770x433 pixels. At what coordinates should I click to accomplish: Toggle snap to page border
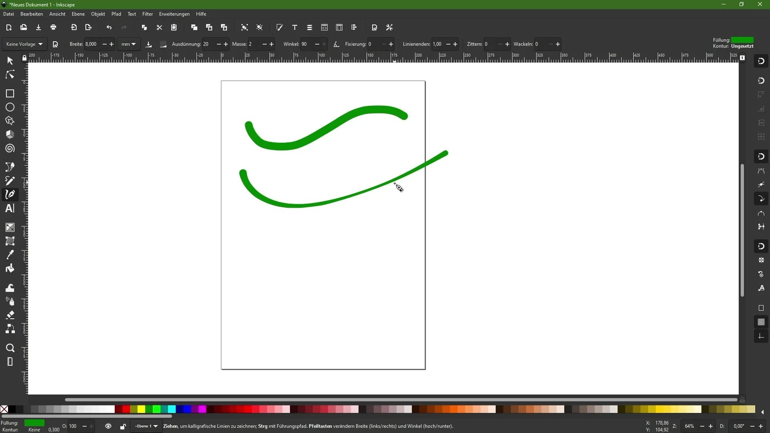(761, 308)
